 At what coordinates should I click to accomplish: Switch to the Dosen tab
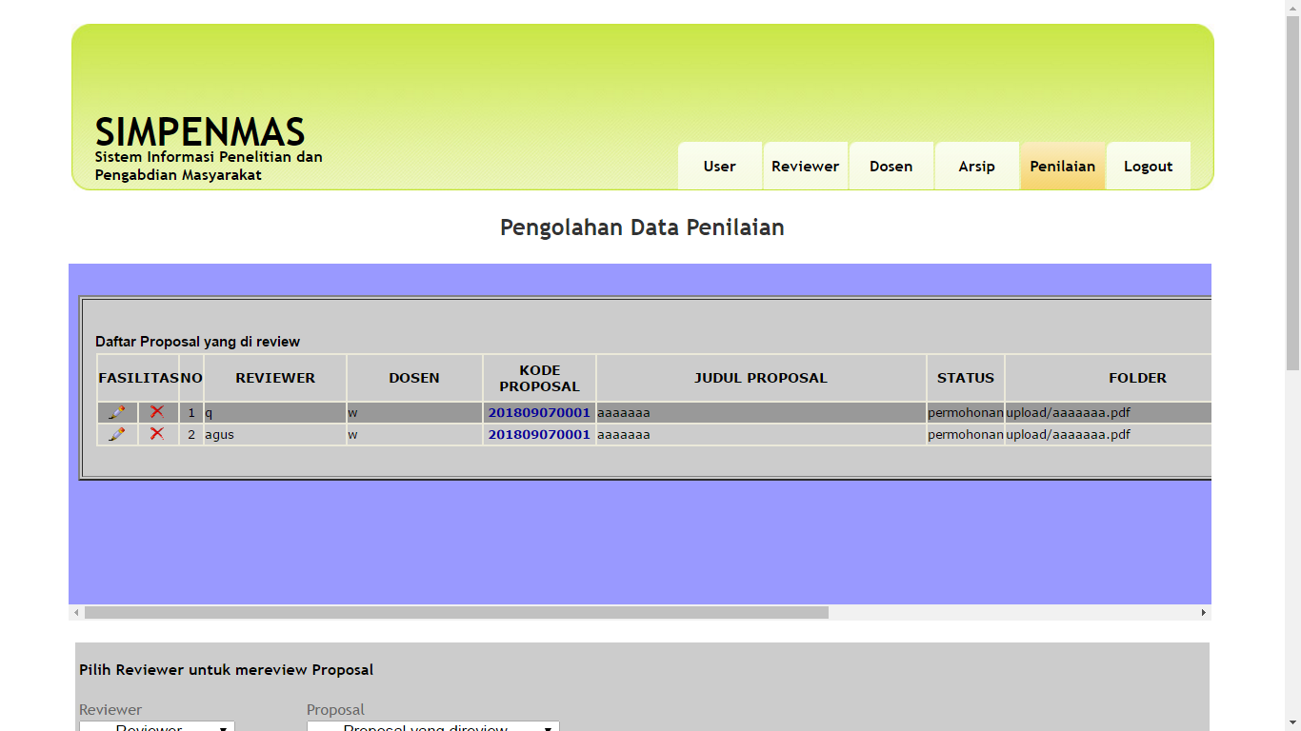891,167
